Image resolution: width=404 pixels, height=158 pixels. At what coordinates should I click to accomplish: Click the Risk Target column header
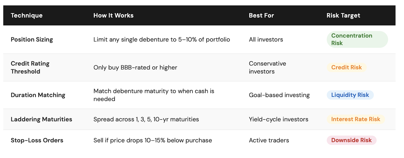tap(343, 16)
